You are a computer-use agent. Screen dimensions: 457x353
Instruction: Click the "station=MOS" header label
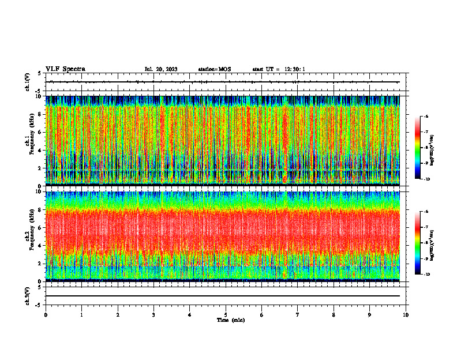[215, 69]
